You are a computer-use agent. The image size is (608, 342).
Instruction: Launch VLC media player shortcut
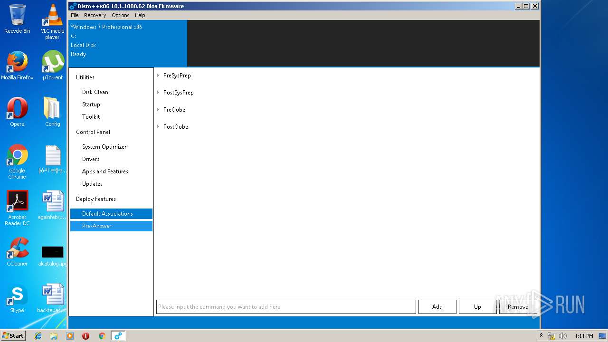(x=52, y=22)
